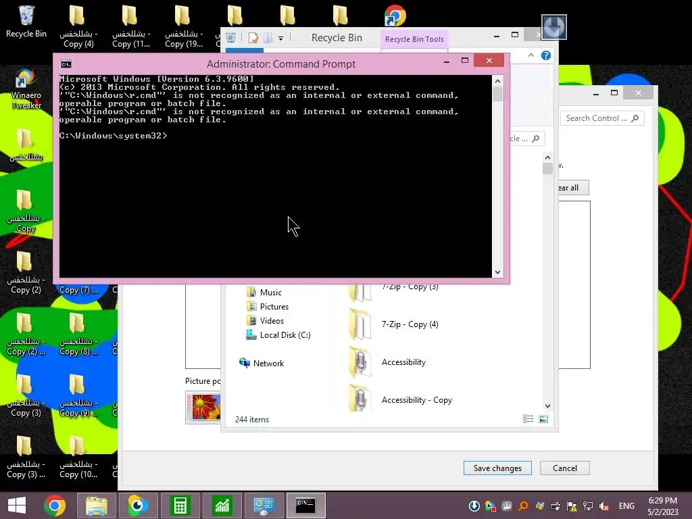Click the Clear all button in Control Panel
This screenshot has width=692, height=519.
pos(573,188)
